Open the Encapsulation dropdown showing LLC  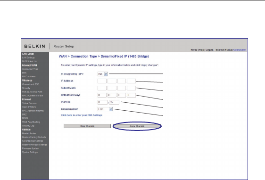(105, 109)
